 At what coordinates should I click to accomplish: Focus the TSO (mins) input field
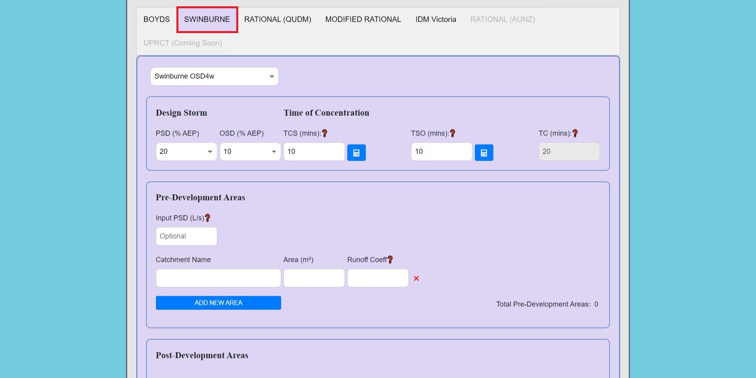coord(442,152)
